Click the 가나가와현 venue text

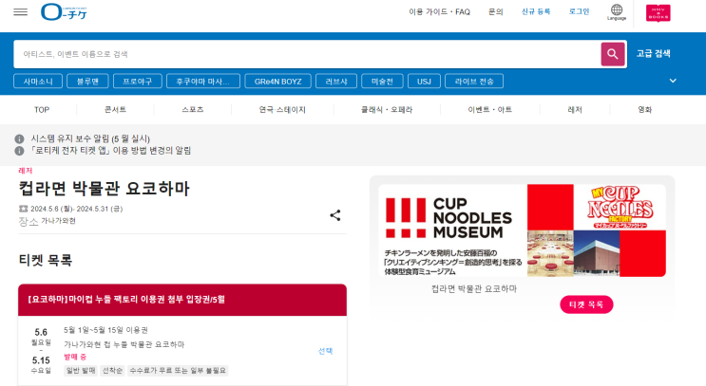[58, 221]
